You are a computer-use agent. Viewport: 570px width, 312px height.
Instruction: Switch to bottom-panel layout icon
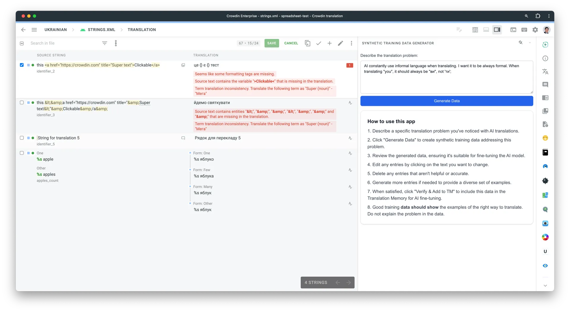pyautogui.click(x=486, y=30)
